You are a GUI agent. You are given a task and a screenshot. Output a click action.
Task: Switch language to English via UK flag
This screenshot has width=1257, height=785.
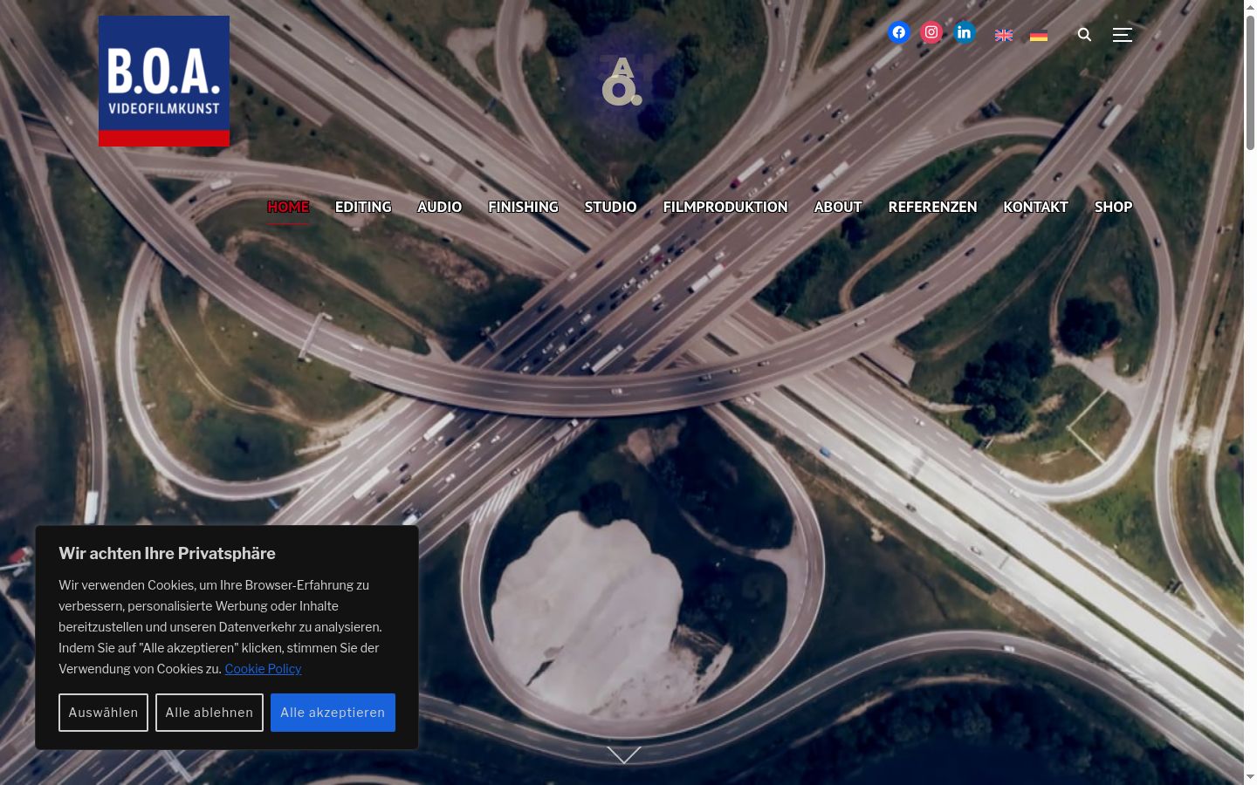[1004, 36]
